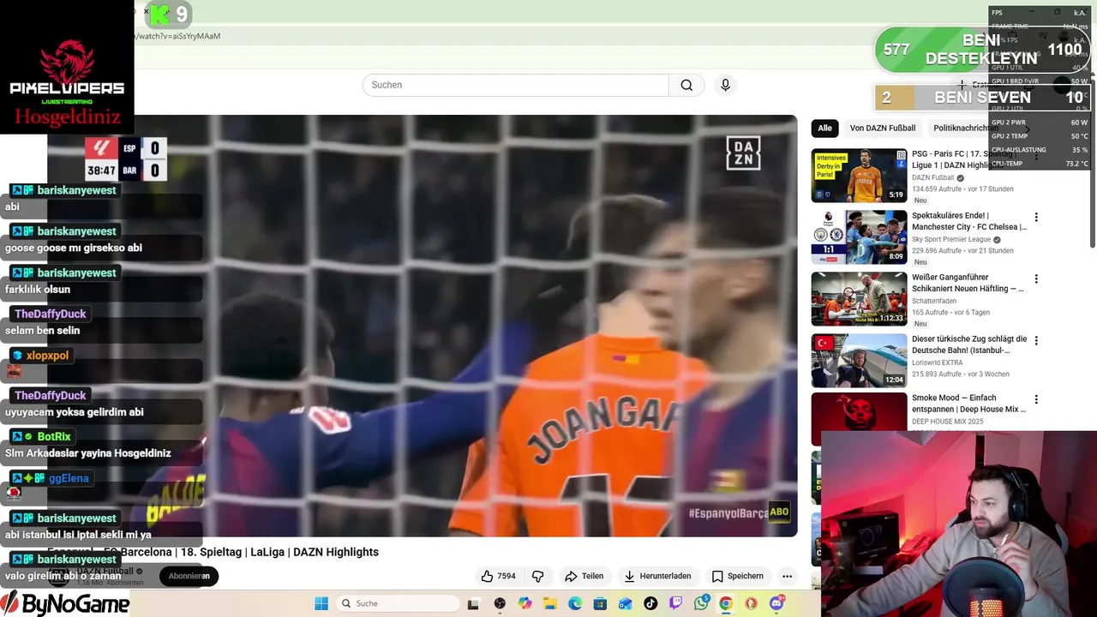Open DuckDuckGo browser from taskbar

(752, 603)
